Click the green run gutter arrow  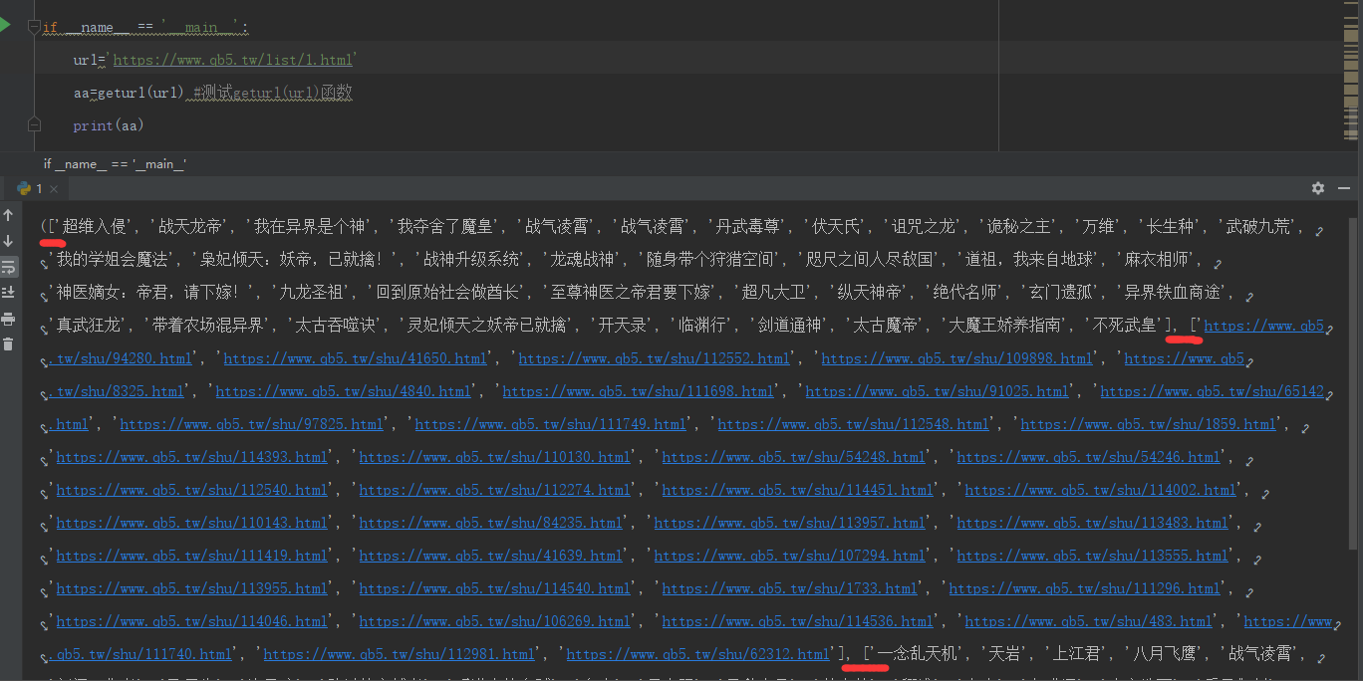click(4, 24)
